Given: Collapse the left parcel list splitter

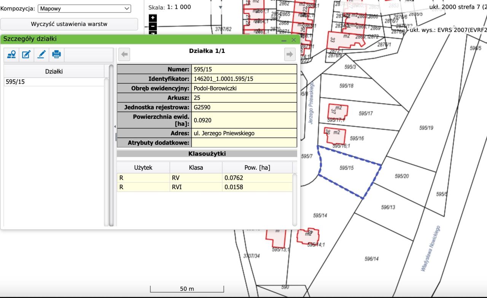Looking at the screenshot, I should (115, 126).
